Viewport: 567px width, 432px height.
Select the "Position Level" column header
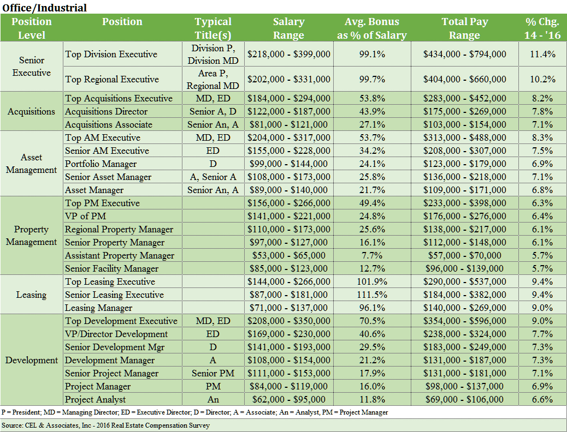click(x=32, y=28)
